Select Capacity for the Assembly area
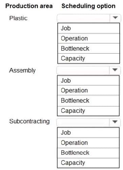 [88, 111]
